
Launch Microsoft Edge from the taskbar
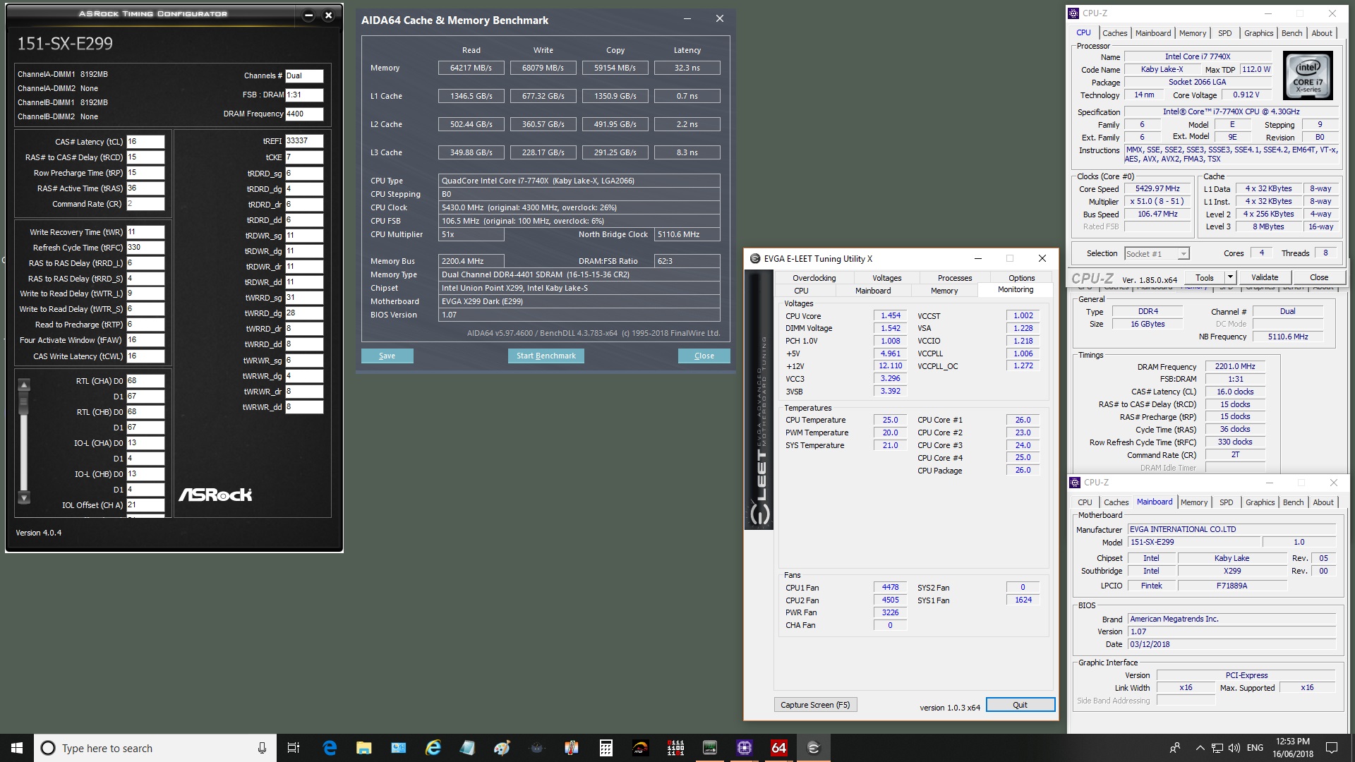pyautogui.click(x=330, y=748)
